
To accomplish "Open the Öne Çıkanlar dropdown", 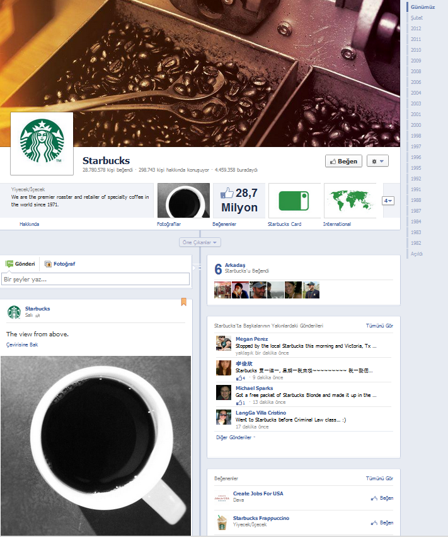I will [x=200, y=242].
